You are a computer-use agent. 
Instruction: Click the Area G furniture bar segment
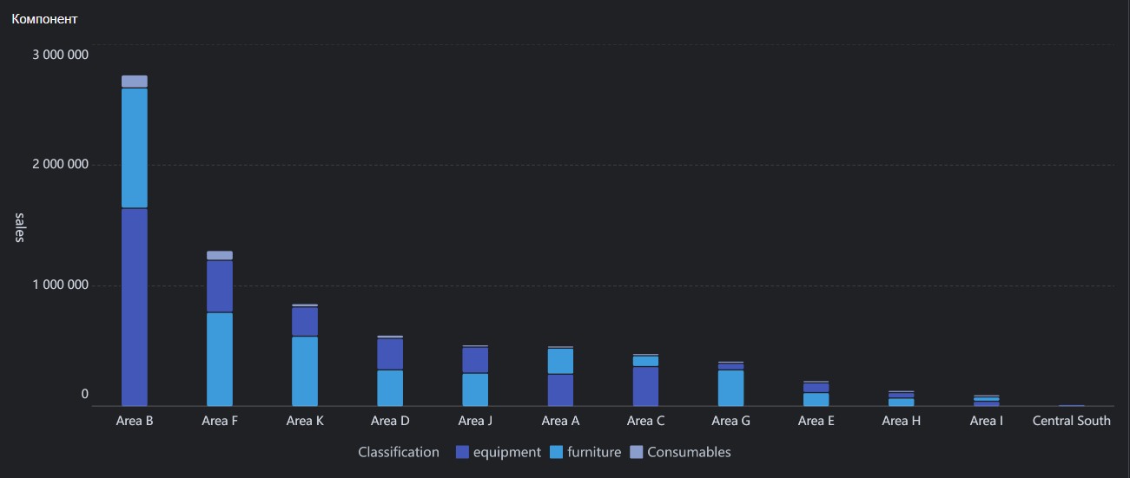point(731,388)
